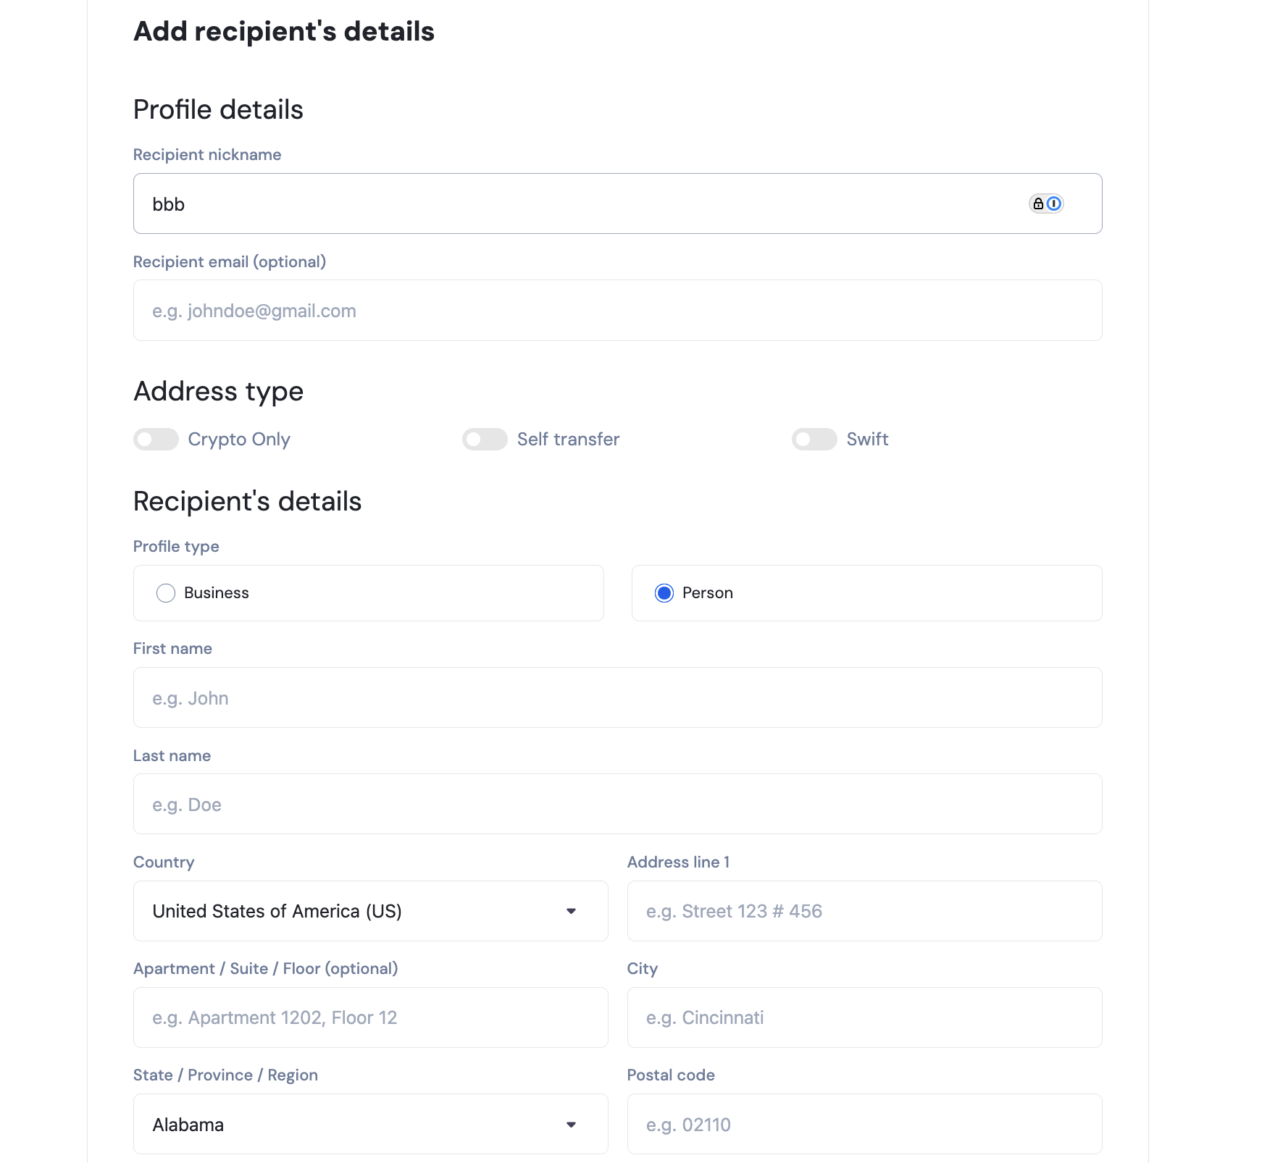Select the Last name text box
This screenshot has width=1275, height=1163.
pos(617,805)
